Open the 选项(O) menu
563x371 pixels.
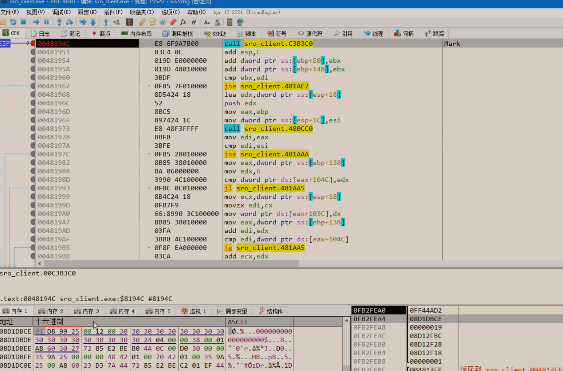(170, 12)
